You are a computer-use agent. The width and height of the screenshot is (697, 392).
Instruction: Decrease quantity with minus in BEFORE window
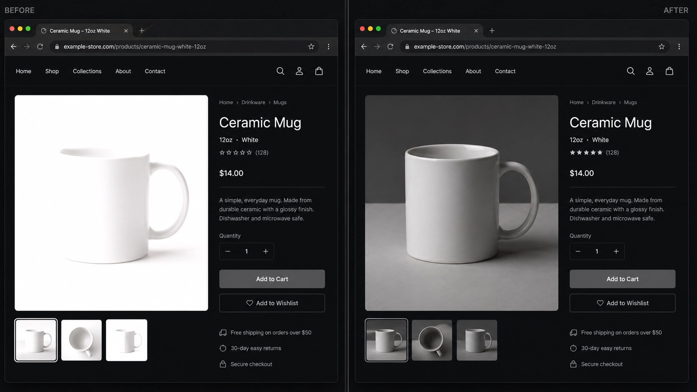click(228, 251)
